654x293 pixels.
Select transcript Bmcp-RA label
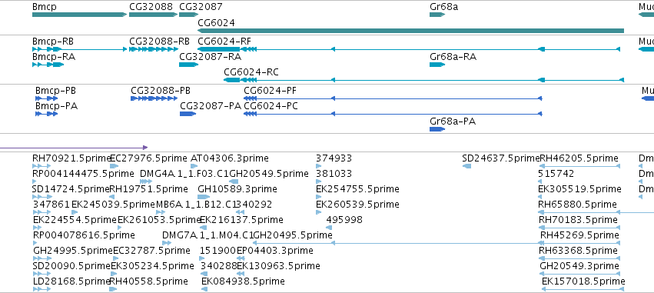point(53,57)
